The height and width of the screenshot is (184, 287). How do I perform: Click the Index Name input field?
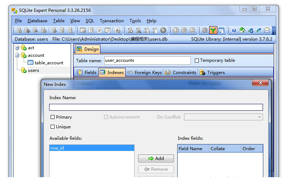156,107
